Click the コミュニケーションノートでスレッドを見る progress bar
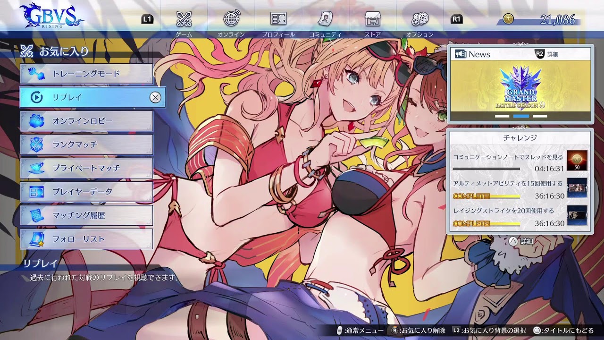This screenshot has height=340, width=604. (486, 169)
